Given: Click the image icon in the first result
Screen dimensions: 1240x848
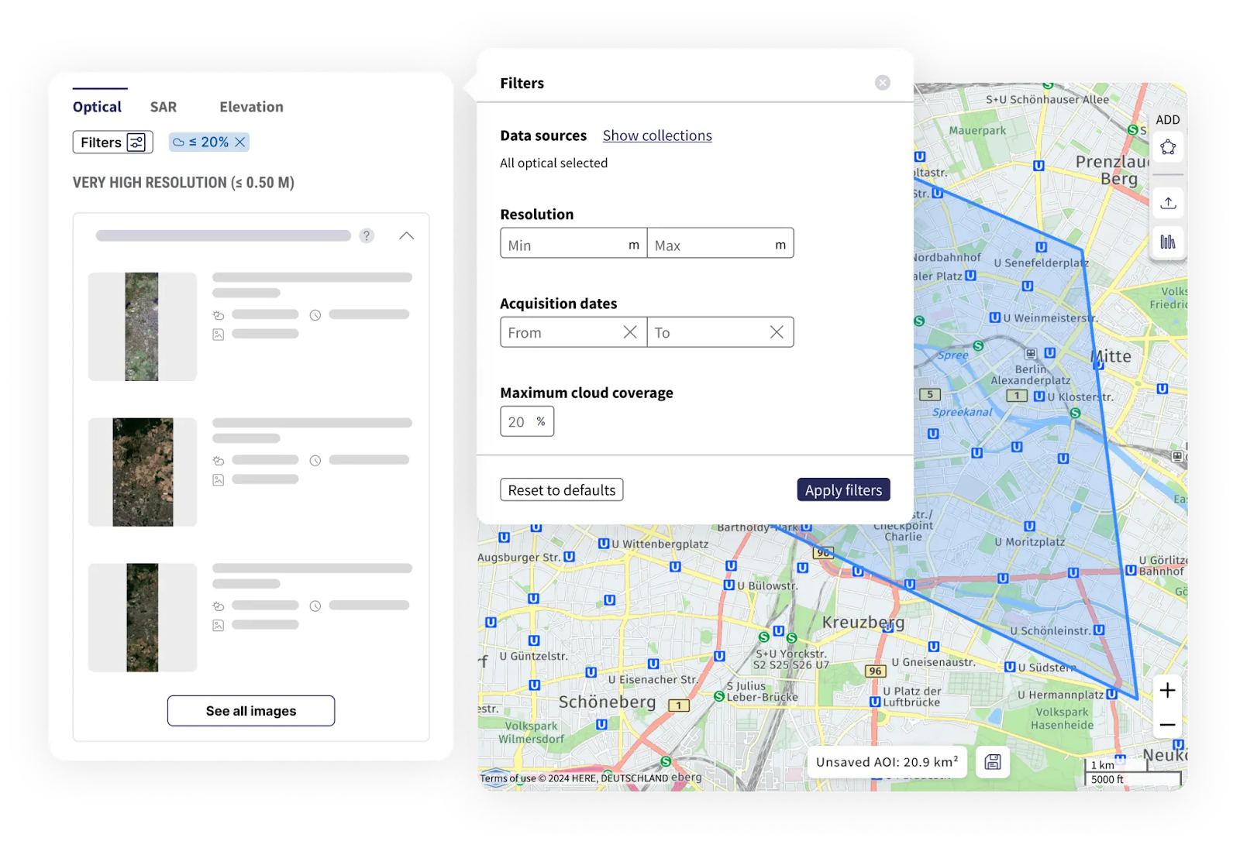Looking at the screenshot, I should click(x=219, y=335).
